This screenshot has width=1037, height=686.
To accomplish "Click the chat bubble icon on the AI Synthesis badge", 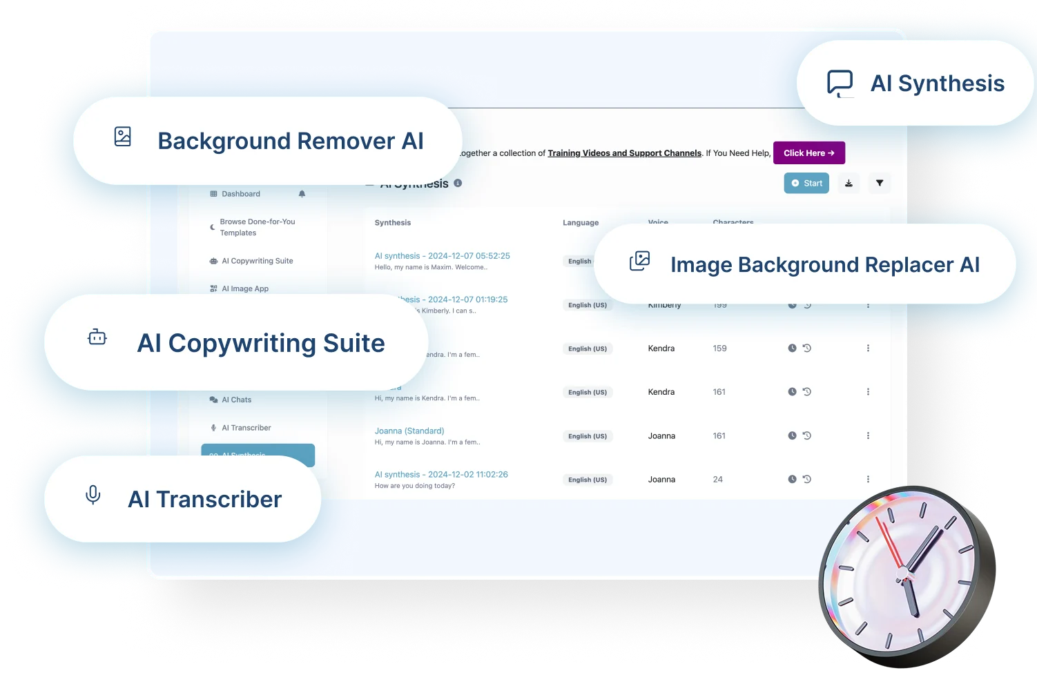I will pos(840,84).
